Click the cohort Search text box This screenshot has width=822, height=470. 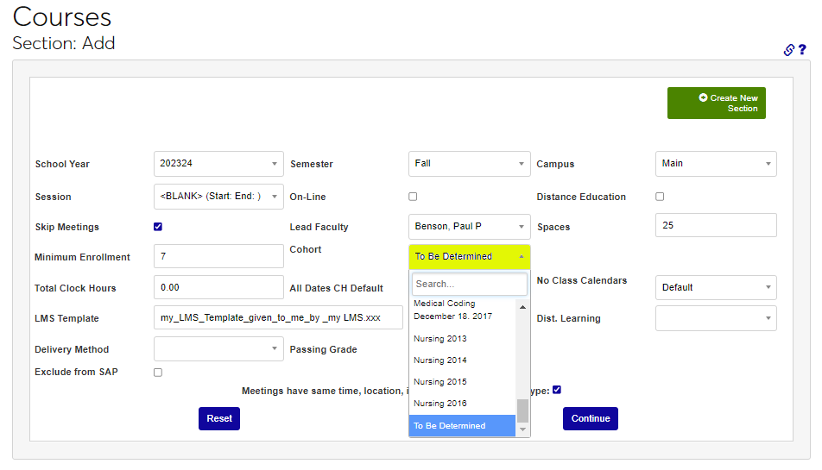click(469, 284)
